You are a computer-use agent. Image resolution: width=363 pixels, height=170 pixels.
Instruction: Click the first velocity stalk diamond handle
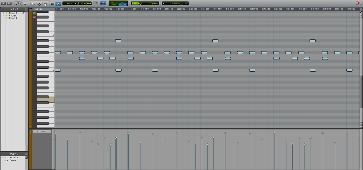click(56, 134)
